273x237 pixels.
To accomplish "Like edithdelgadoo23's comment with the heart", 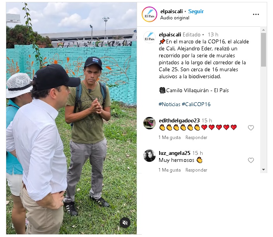I will click(251, 128).
